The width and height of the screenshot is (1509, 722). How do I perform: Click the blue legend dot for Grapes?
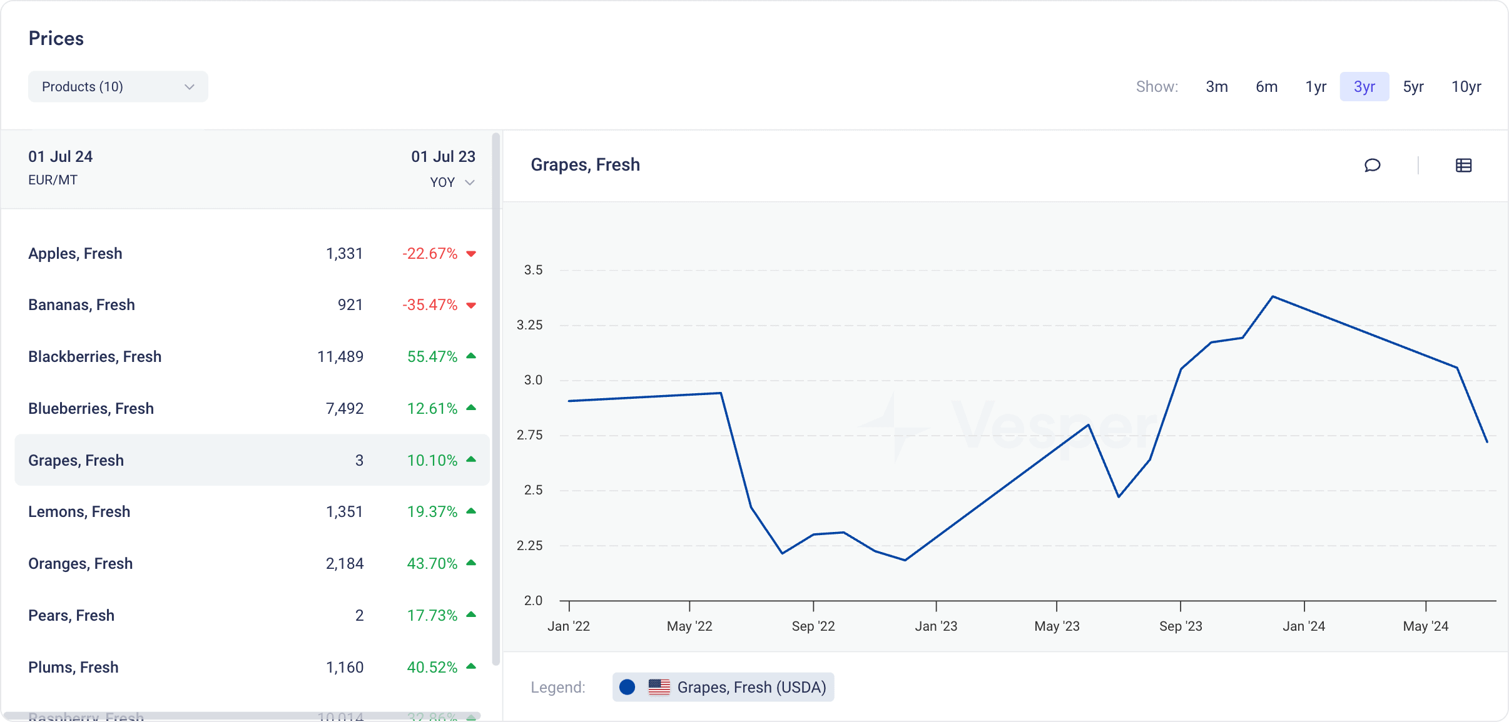(x=627, y=687)
